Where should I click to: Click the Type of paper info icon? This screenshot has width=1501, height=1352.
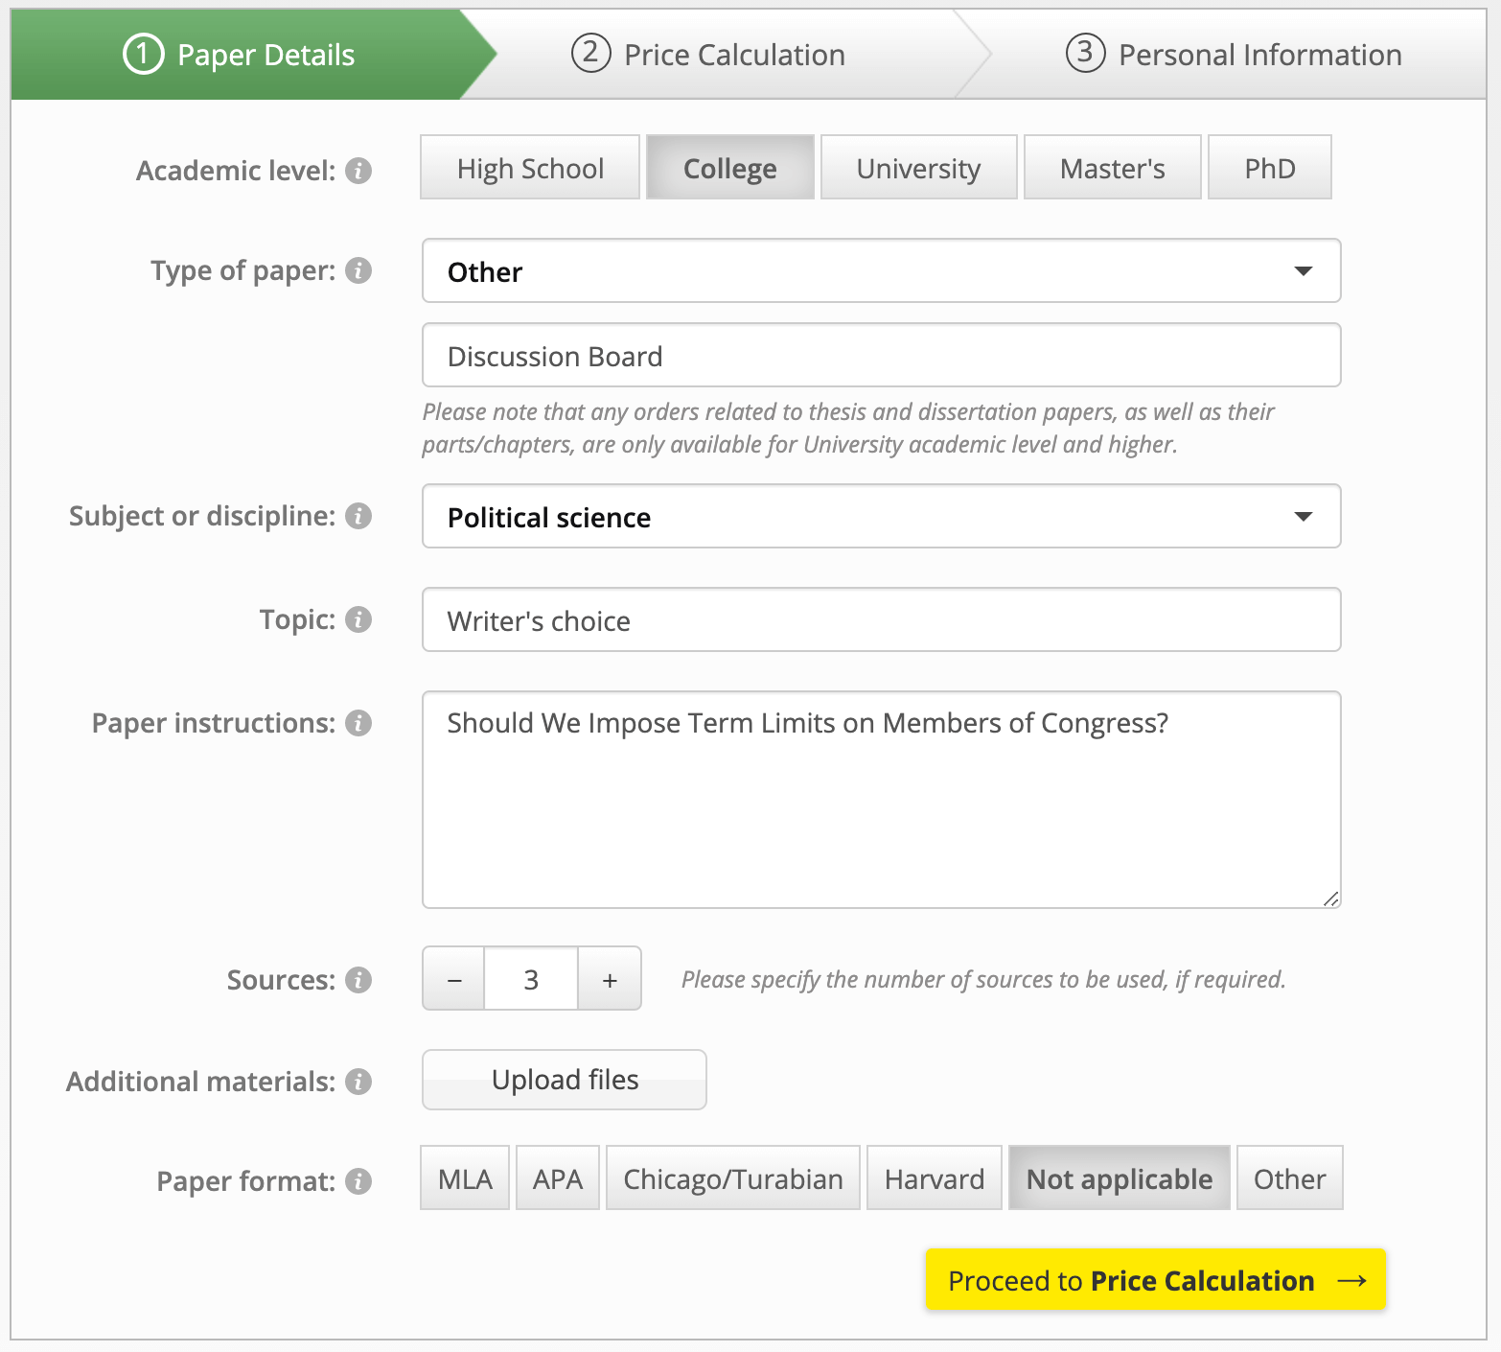point(358,270)
